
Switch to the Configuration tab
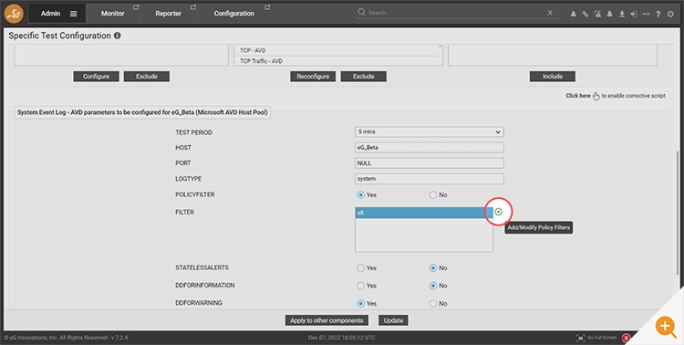(233, 14)
